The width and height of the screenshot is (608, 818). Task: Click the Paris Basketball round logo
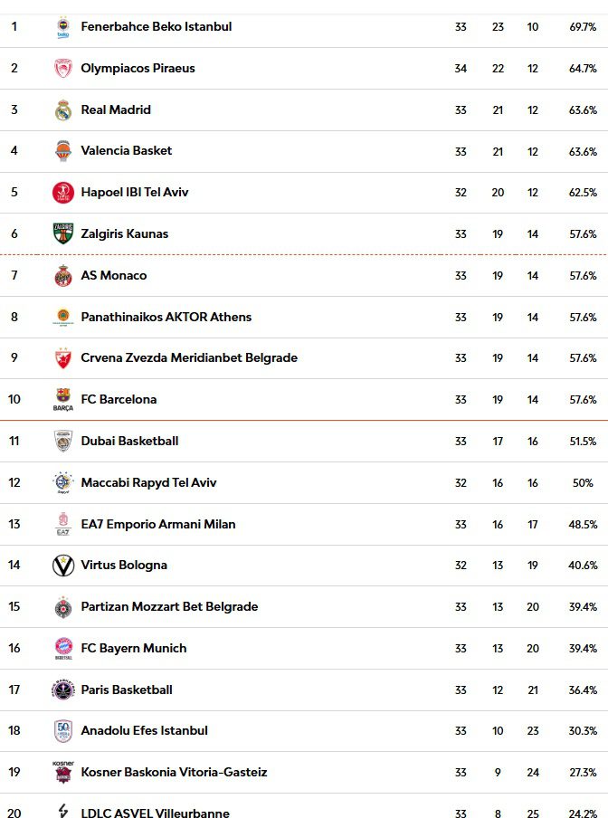[x=63, y=690]
